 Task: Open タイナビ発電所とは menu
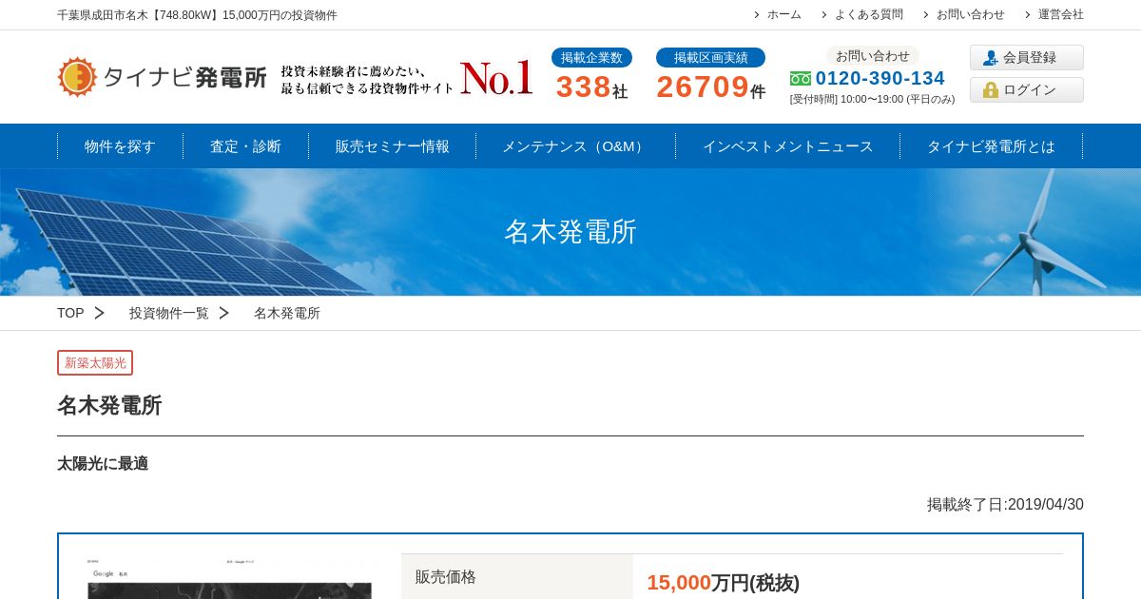[991, 146]
